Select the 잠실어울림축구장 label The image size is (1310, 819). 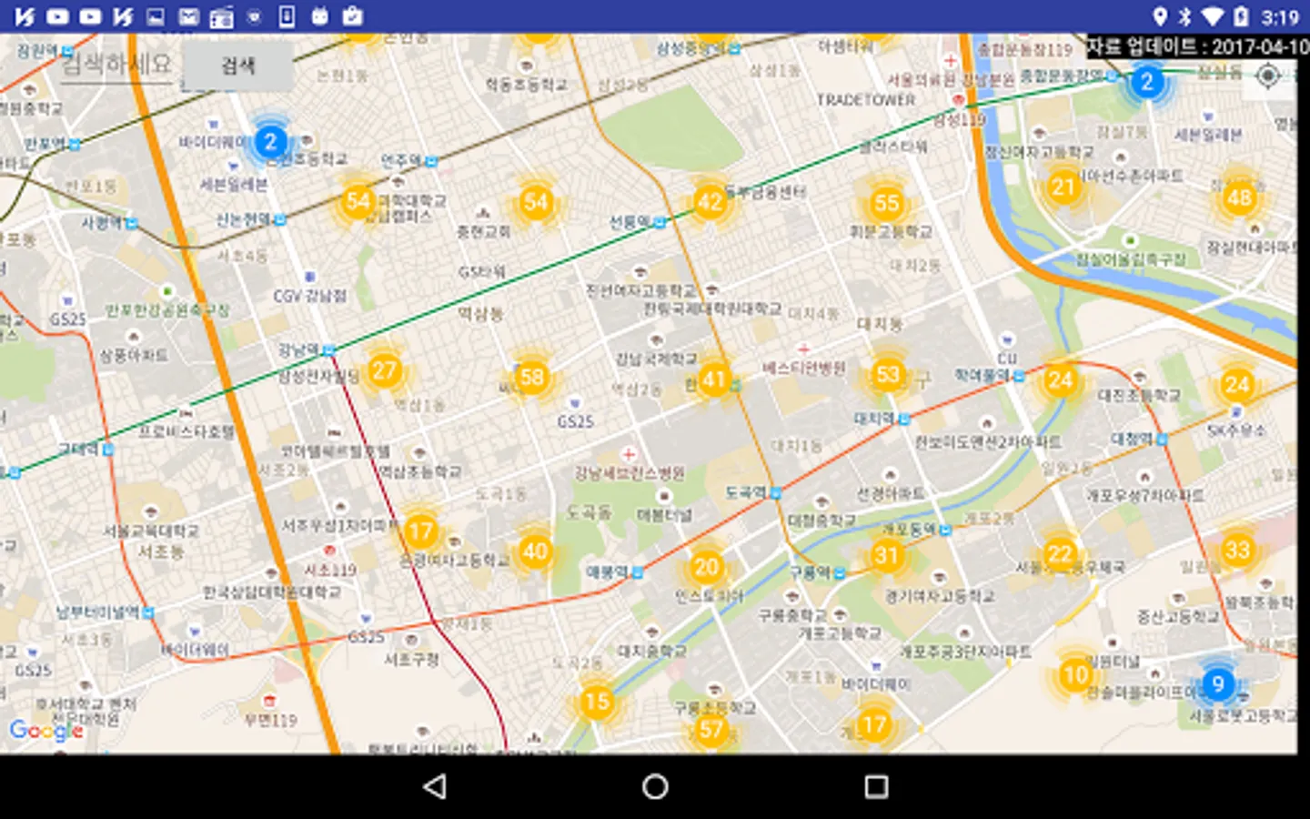(1131, 258)
